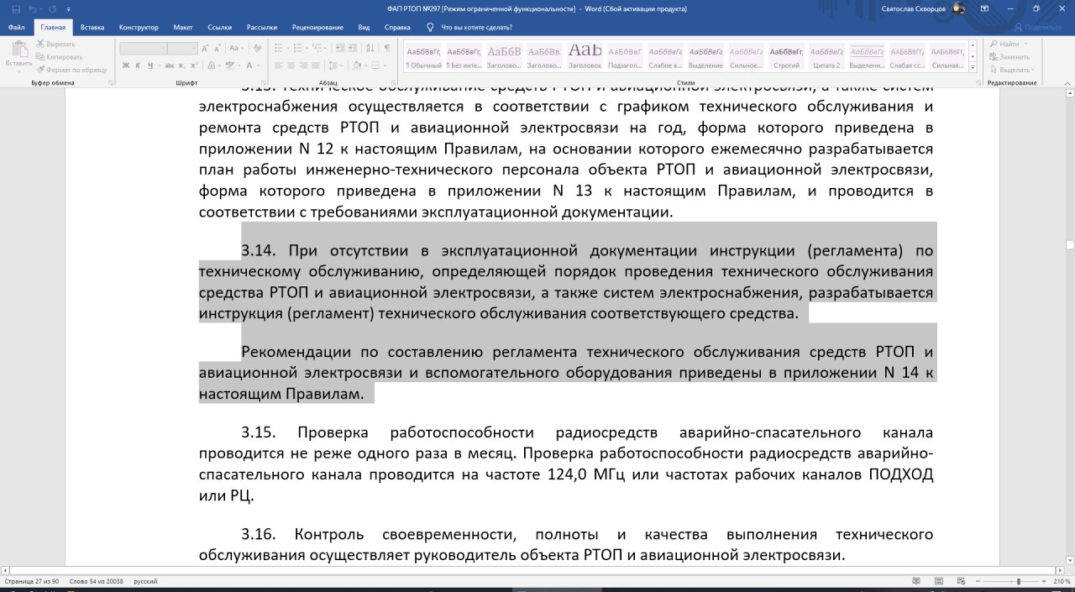The width and height of the screenshot is (1075, 592).
Task: Click the Вырезать button
Action: coord(56,44)
